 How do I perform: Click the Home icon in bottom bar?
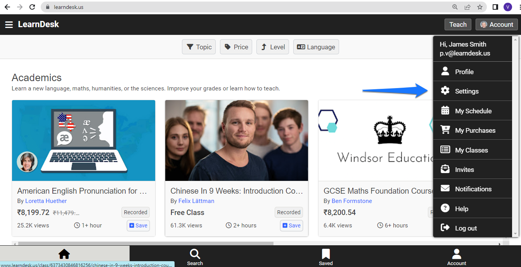64,254
